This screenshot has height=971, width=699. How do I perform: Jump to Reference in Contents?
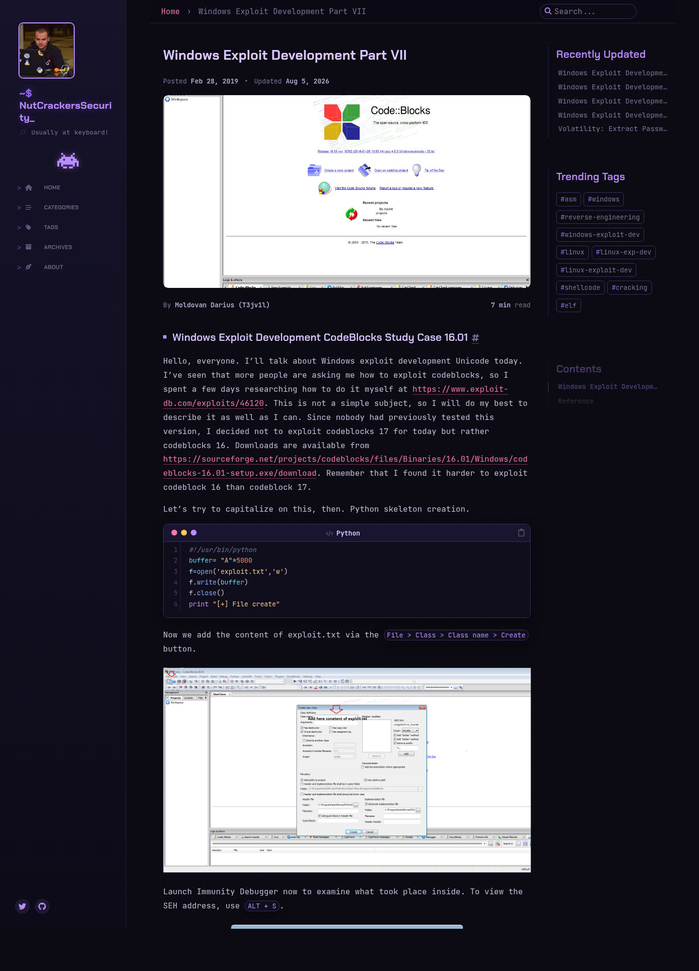(576, 401)
